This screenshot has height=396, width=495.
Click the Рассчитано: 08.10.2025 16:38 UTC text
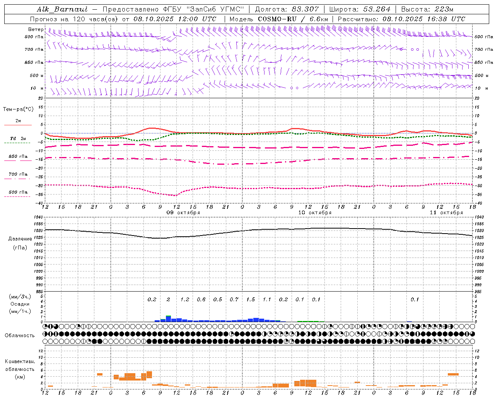(401, 19)
